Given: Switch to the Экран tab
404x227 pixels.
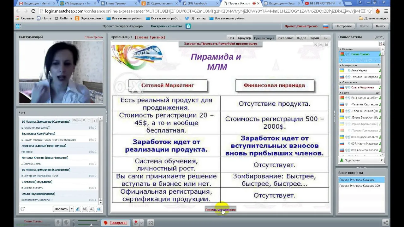Looking at the screenshot, I should coord(314,38).
